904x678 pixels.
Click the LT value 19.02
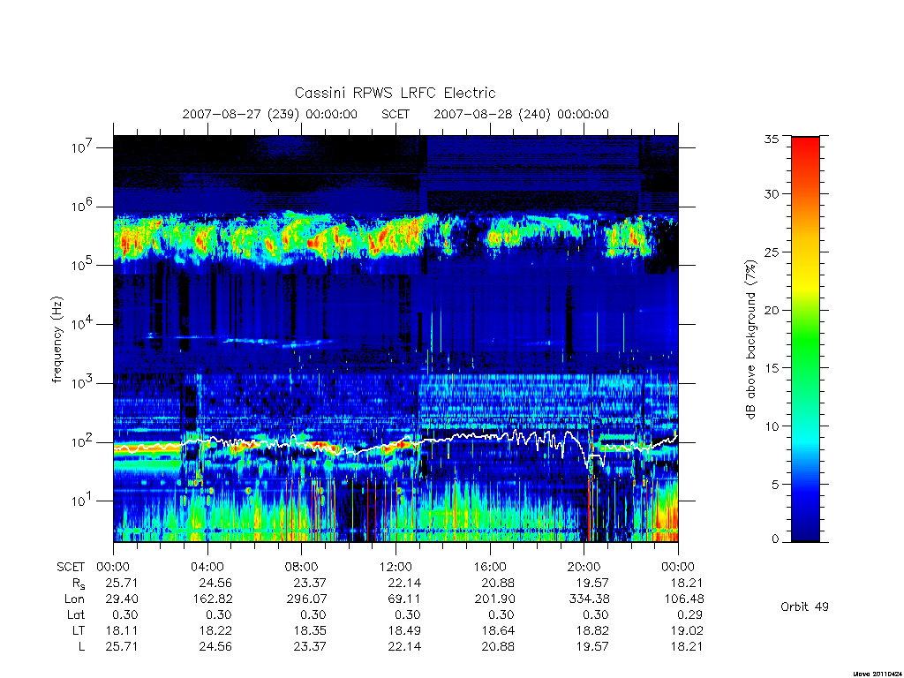pyautogui.click(x=687, y=630)
